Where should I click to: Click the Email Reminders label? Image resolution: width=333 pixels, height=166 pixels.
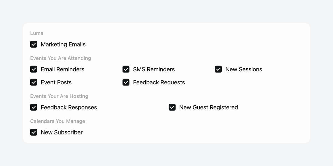pos(62,69)
